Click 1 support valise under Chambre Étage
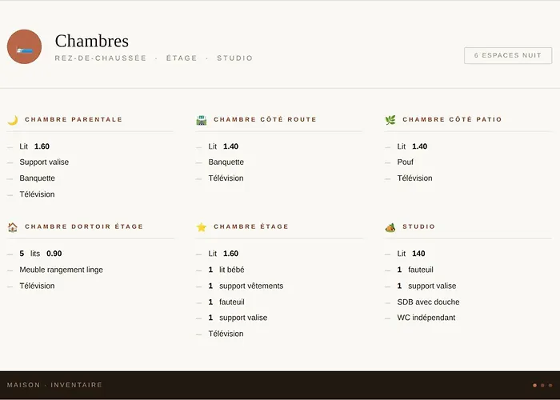The width and height of the screenshot is (560, 400). 238,318
